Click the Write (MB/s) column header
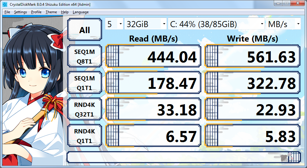Image resolution: width=307 pixels, height=168 pixels. pos(252,39)
